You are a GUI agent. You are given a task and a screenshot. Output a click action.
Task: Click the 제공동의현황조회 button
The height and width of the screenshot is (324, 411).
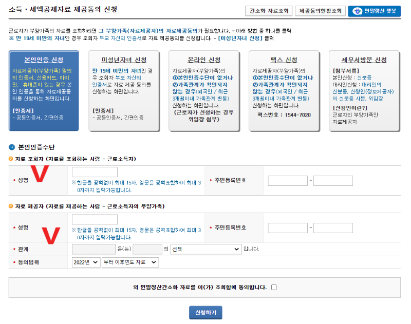(320, 11)
